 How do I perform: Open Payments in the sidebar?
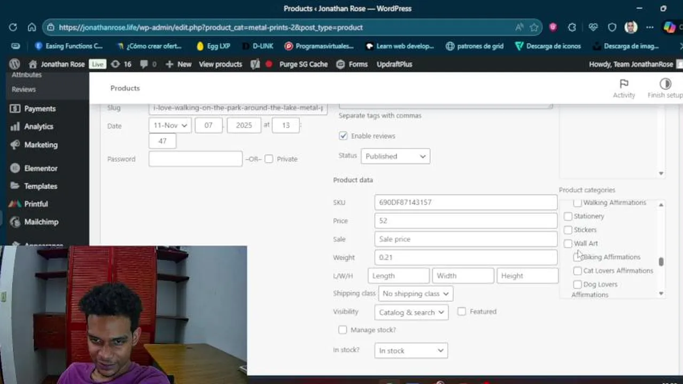(40, 108)
